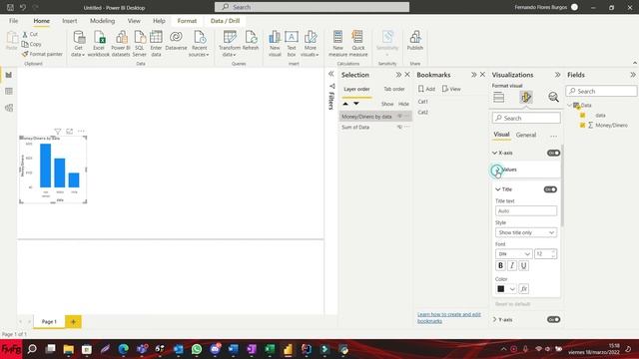The width and height of the screenshot is (639, 359).
Task: Open Recent sources
Action: tap(199, 44)
